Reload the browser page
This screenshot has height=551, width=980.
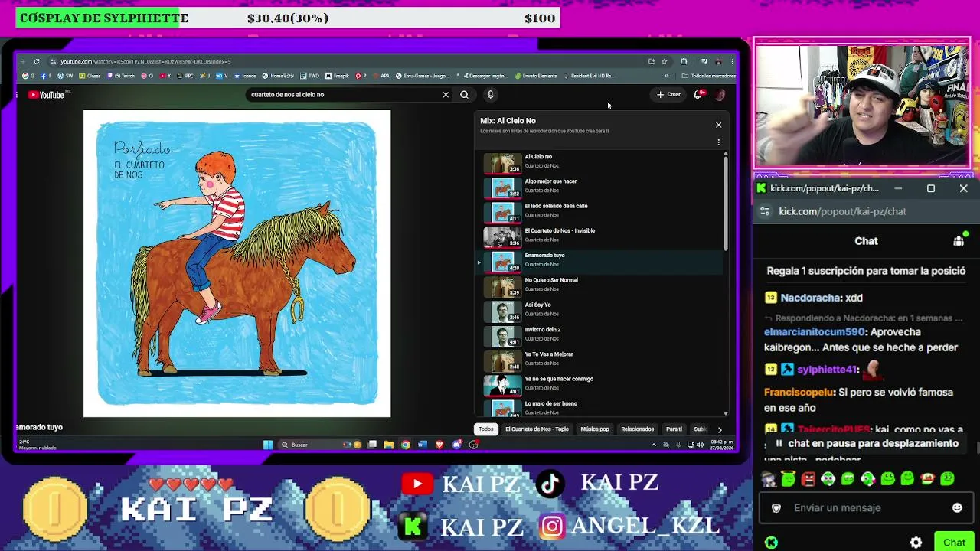pos(36,61)
